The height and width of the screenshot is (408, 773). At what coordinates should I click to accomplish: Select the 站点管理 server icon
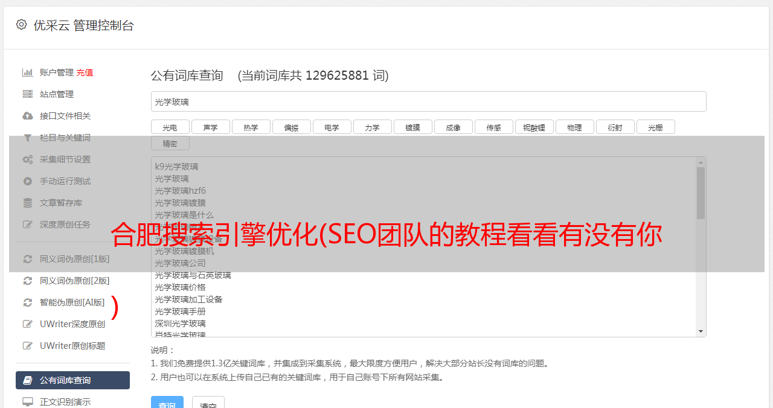pos(27,94)
